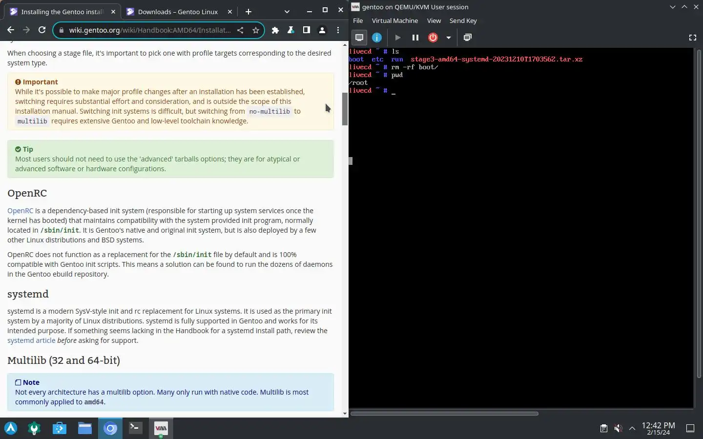Image resolution: width=703 pixels, height=439 pixels.
Task: Follow the OpenRC link
Action: coord(20,211)
